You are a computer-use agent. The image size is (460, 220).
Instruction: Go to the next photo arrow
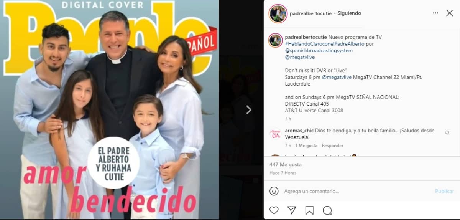point(249,110)
